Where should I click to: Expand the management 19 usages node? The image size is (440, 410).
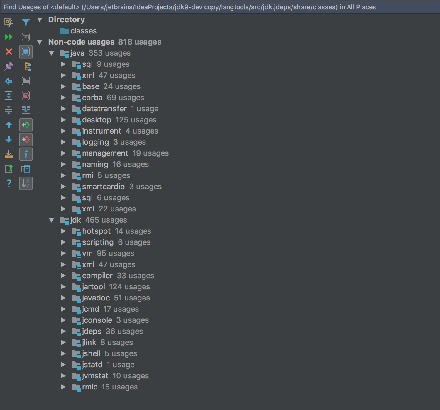tap(63, 153)
